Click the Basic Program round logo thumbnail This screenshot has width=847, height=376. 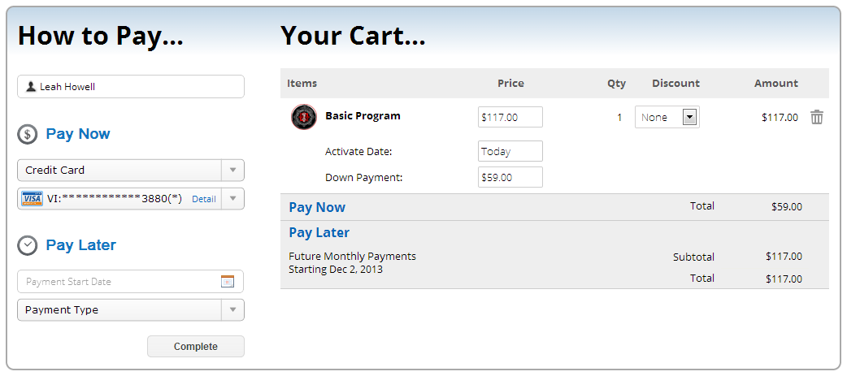click(303, 117)
